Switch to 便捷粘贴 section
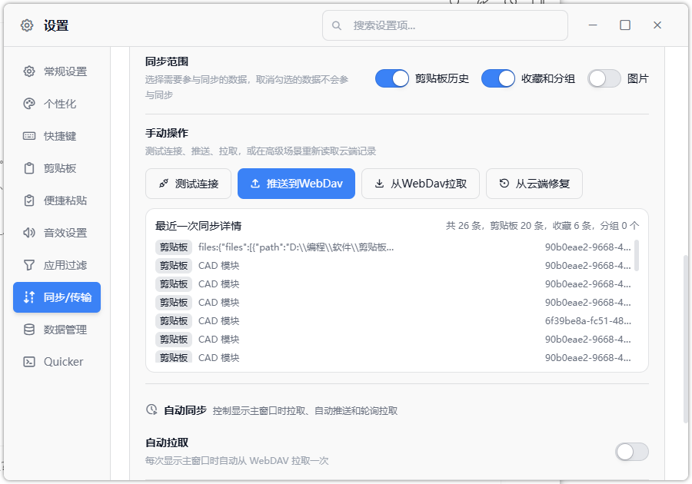The height and width of the screenshot is (484, 692). tap(57, 201)
